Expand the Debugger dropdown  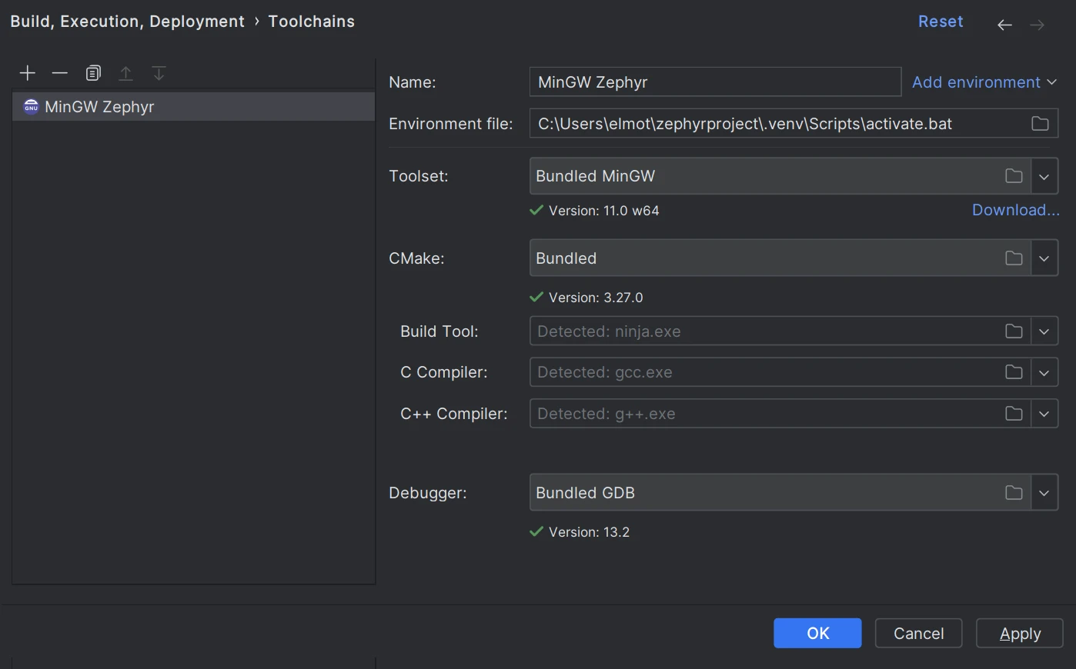pos(1044,494)
